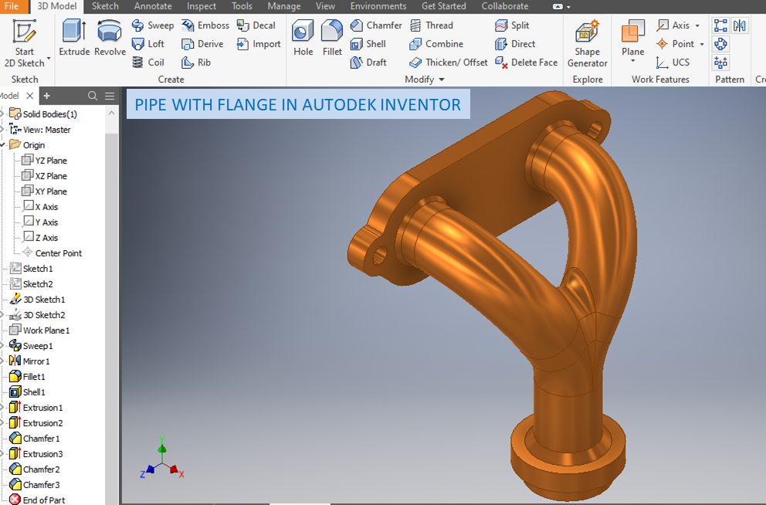
Task: Select the Combine tool
Action: 436,44
